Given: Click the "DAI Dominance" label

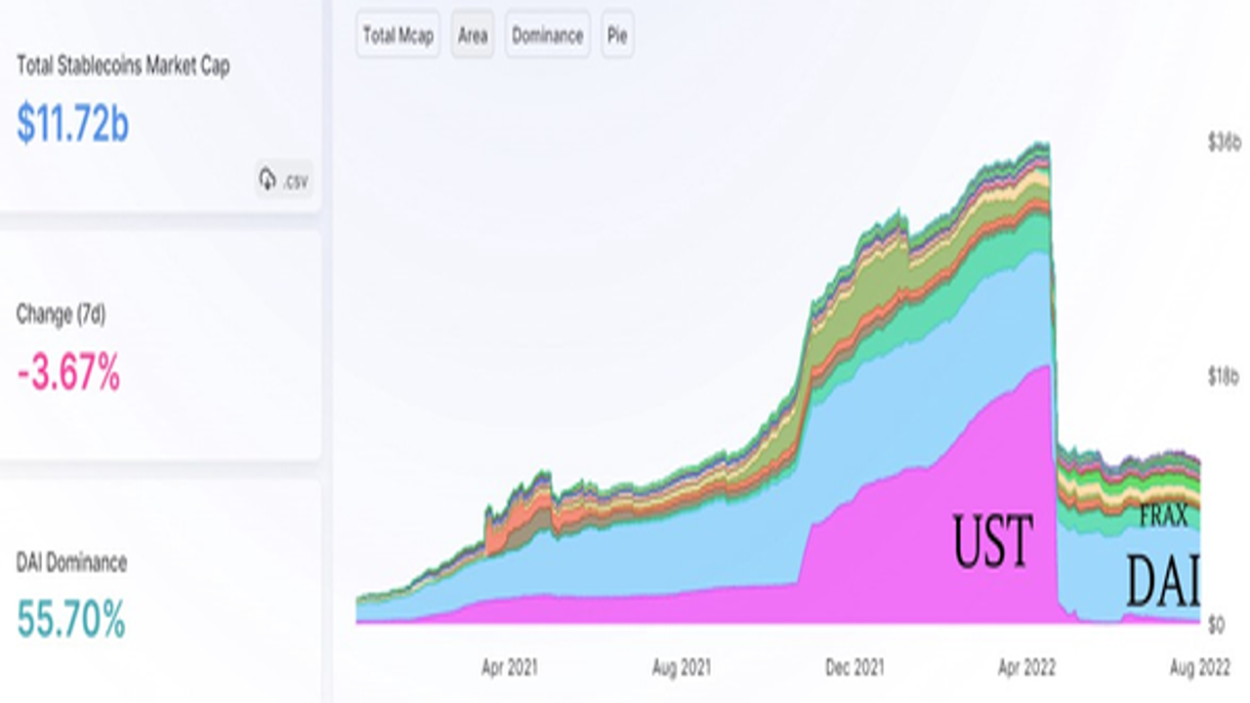Looking at the screenshot, I should pyautogui.click(x=71, y=562).
